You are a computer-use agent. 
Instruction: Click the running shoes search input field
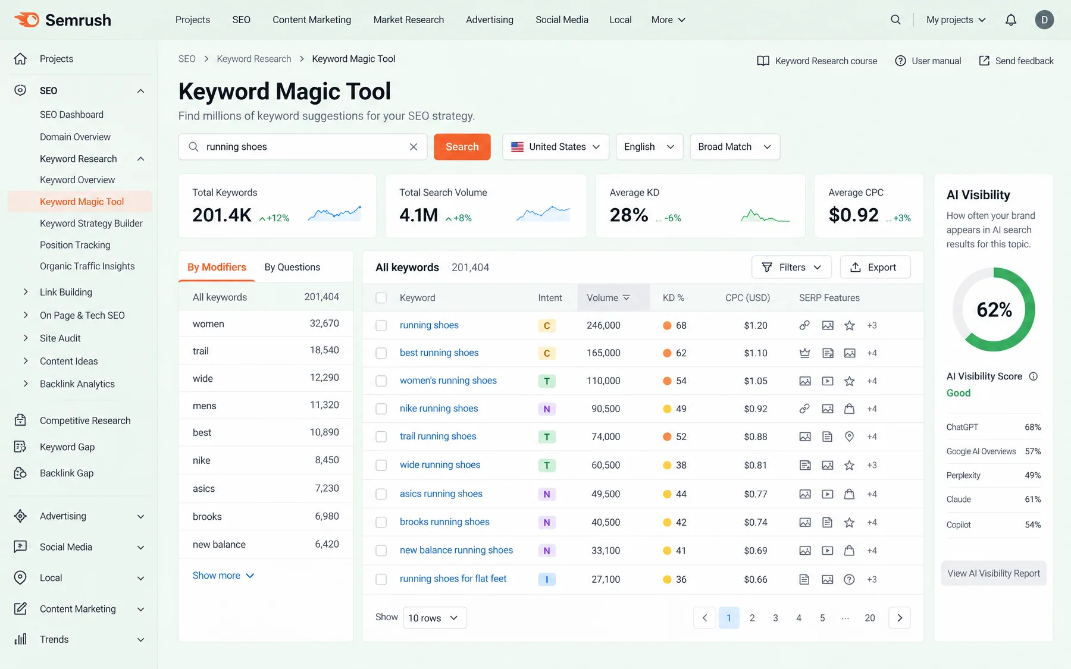303,147
